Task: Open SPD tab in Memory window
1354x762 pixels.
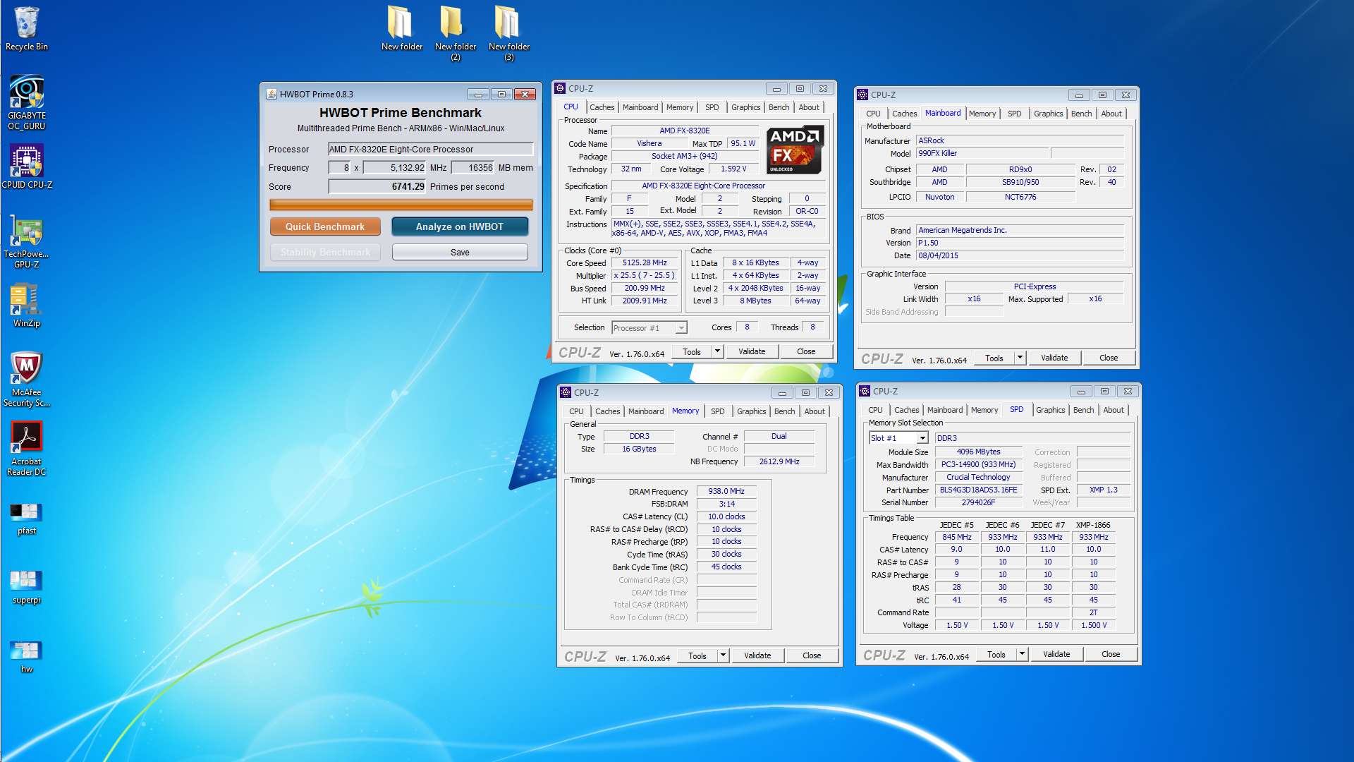Action: point(717,411)
